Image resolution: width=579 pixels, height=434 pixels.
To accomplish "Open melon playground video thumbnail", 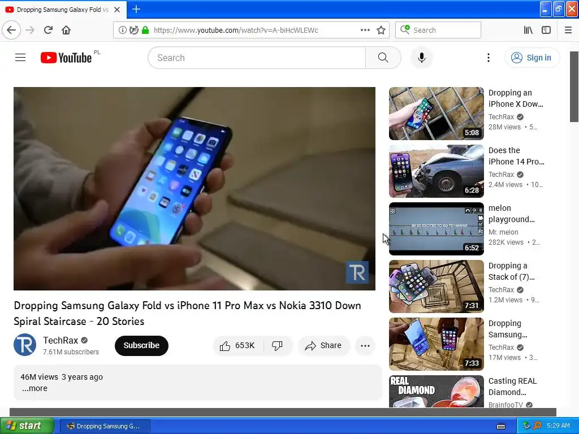I will [x=436, y=228].
